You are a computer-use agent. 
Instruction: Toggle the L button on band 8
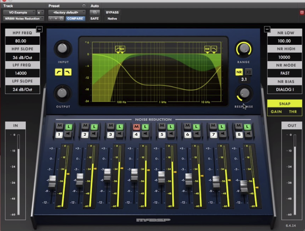pyautogui.click(x=247, y=126)
